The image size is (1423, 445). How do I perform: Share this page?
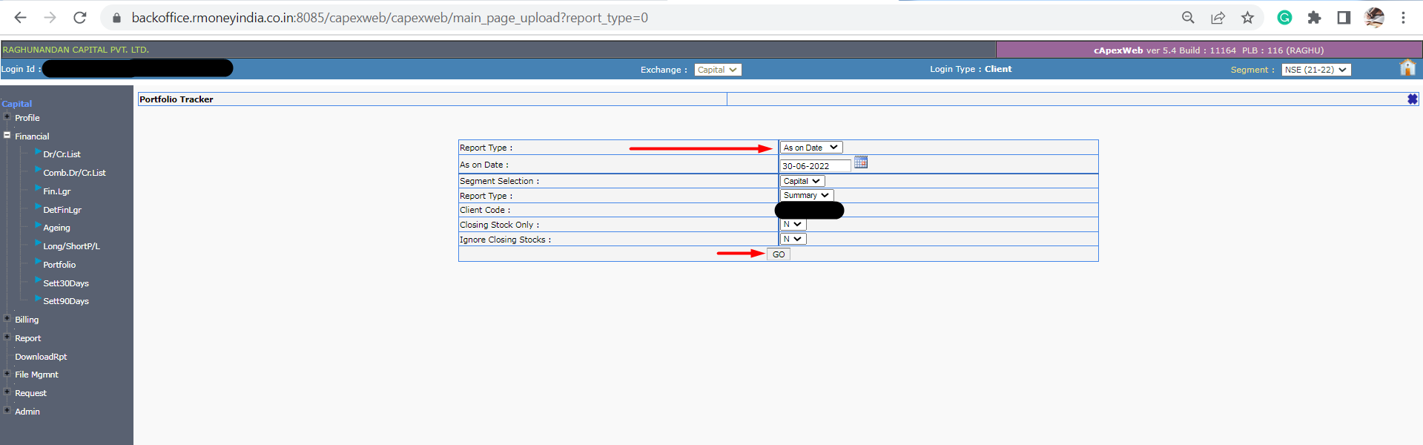point(1218,17)
